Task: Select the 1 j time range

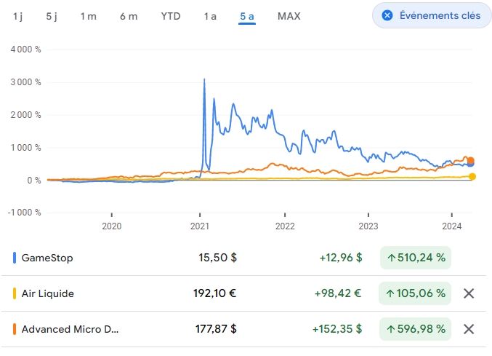Action: point(17,16)
